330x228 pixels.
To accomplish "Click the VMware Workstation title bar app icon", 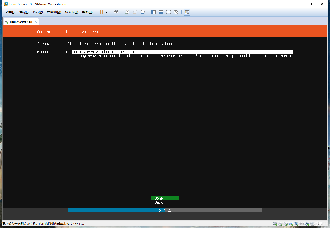I will 6,4.
